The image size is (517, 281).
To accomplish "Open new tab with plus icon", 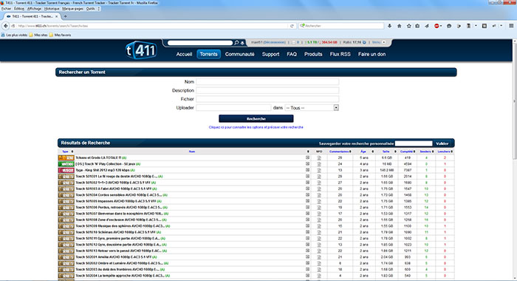I will [65, 16].
